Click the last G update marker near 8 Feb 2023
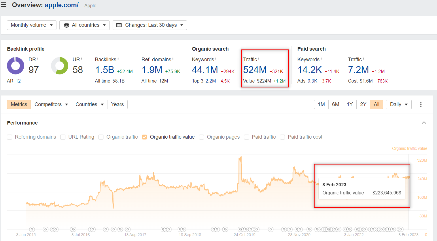Screen dimensions: 437x241 (x=400, y=229)
